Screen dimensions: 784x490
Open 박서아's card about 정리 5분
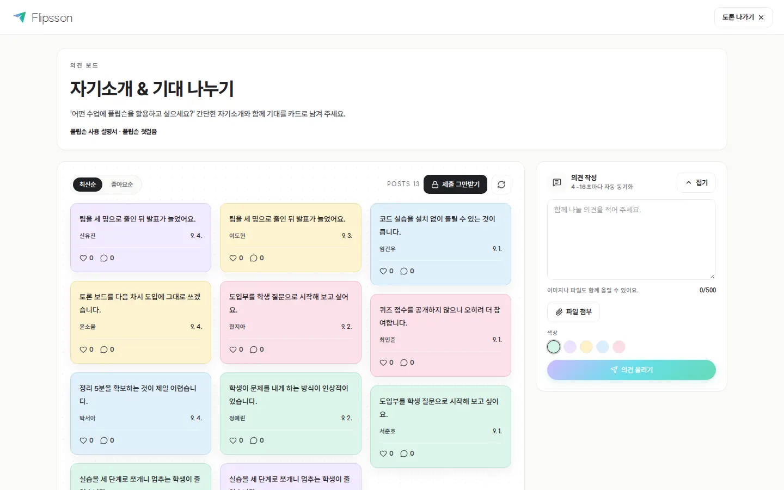click(140, 413)
